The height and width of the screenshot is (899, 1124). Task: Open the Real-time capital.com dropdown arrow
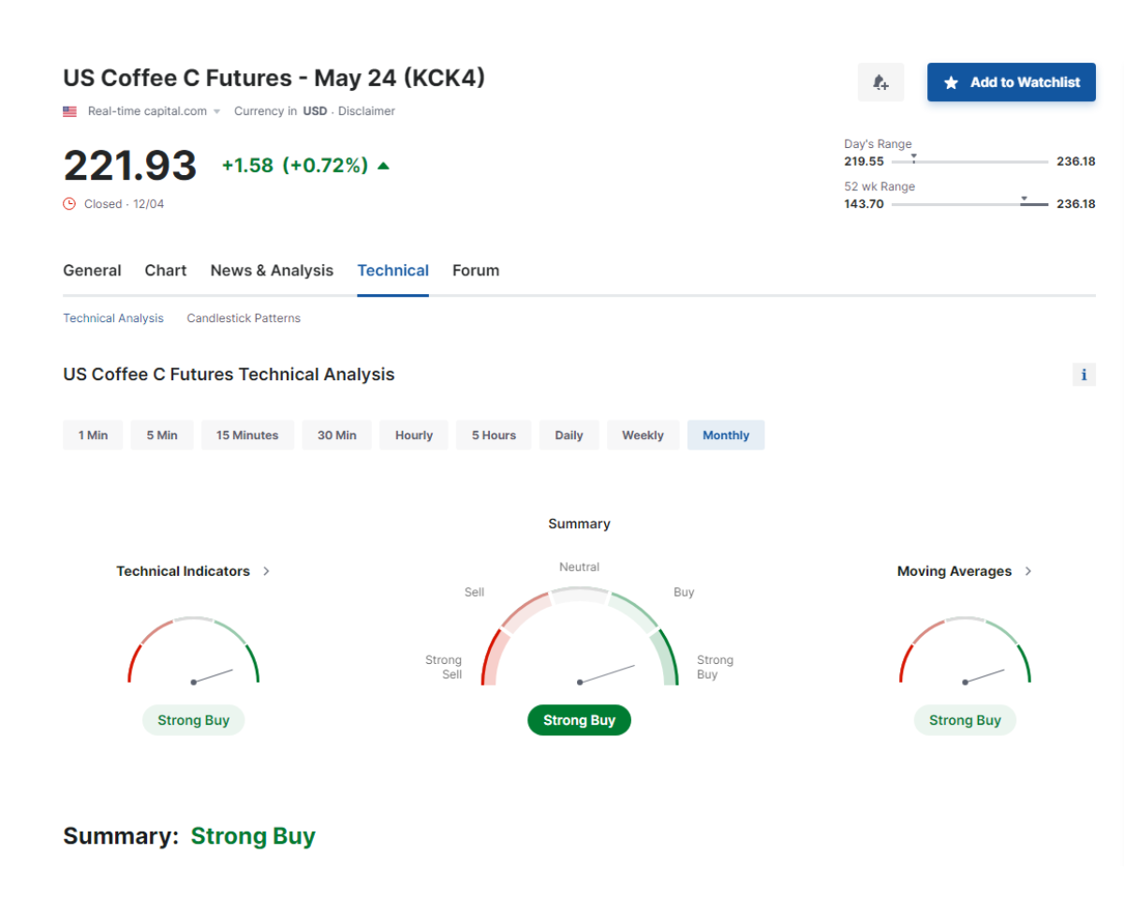click(216, 111)
